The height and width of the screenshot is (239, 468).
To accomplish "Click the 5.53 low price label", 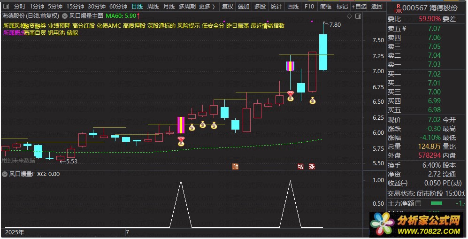I will [x=71, y=162].
